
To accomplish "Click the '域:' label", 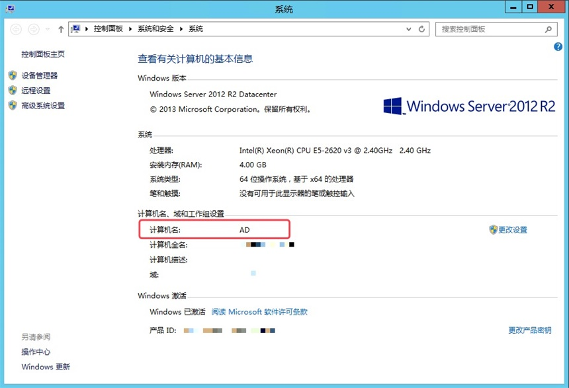I will 154,275.
